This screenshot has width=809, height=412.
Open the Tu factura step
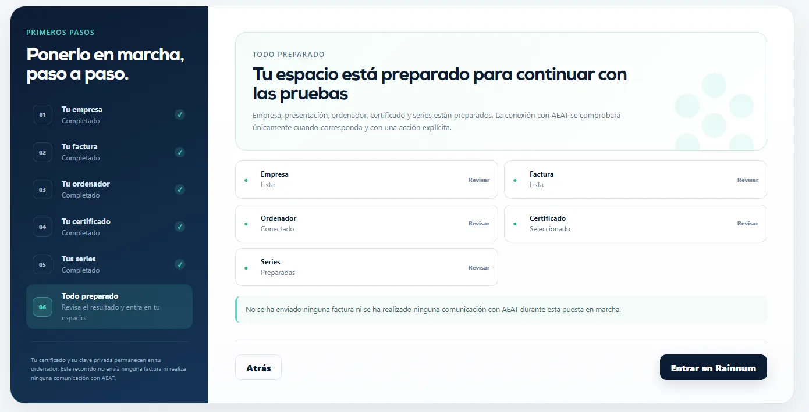point(109,152)
